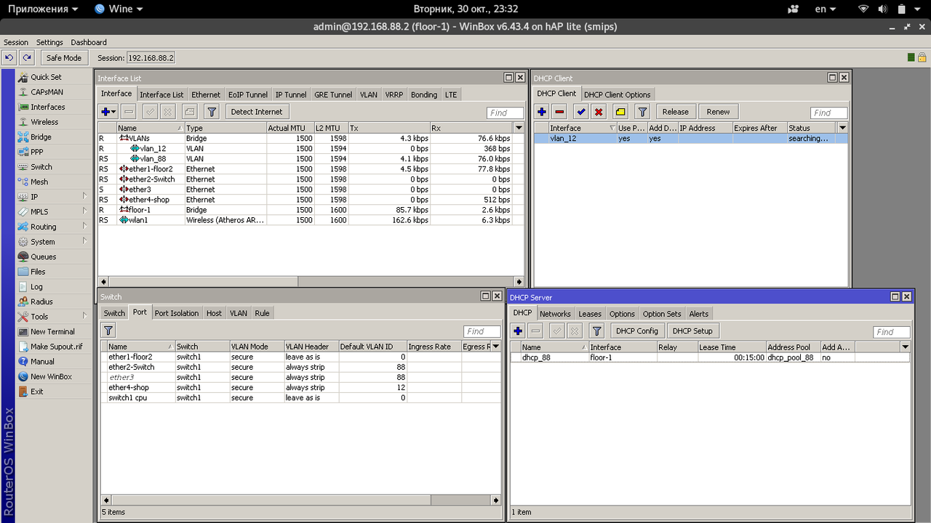Switch to Port Isolation tab in Switch window
The height and width of the screenshot is (523, 931).
tap(177, 313)
